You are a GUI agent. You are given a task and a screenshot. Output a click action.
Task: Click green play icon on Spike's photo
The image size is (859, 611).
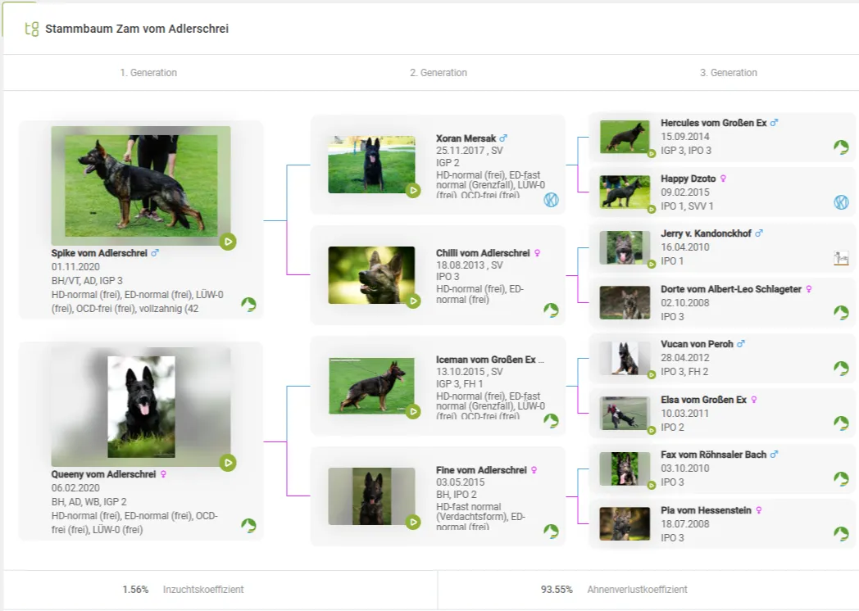(228, 242)
